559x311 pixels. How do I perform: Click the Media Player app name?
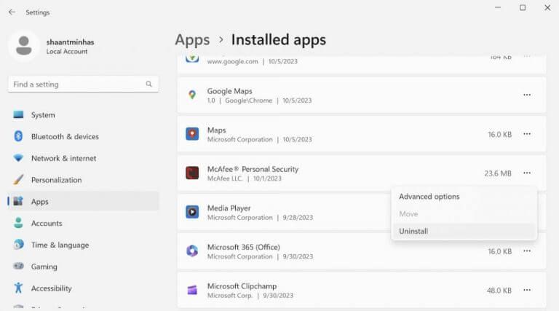coord(229,208)
